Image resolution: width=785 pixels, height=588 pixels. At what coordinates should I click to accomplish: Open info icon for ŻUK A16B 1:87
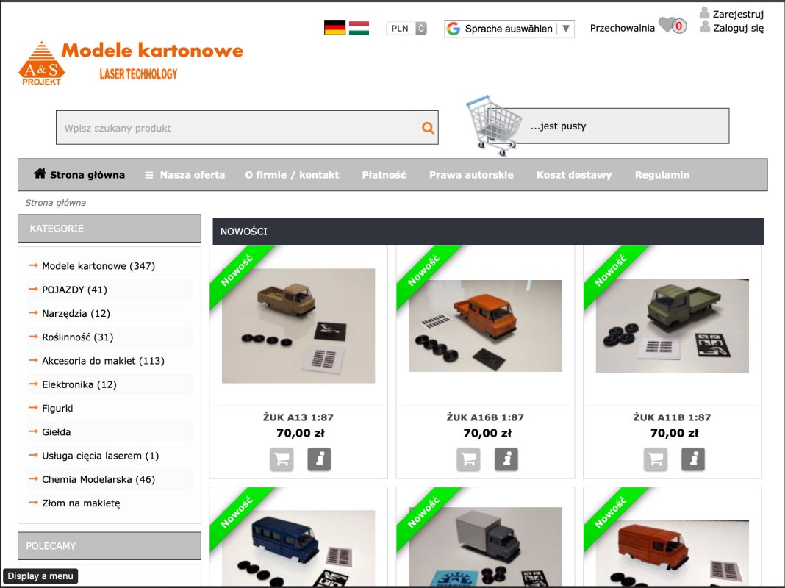(x=506, y=459)
